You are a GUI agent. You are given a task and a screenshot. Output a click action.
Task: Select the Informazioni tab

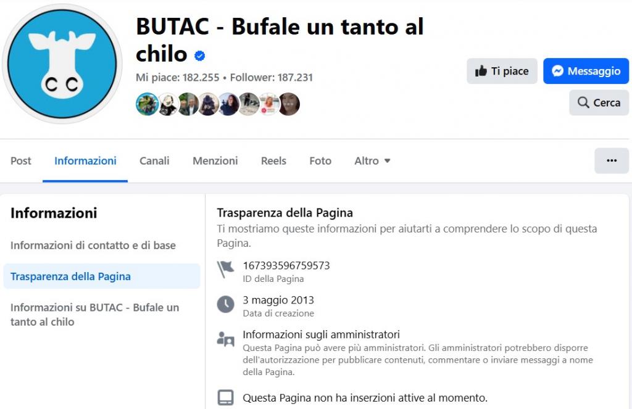click(x=85, y=160)
